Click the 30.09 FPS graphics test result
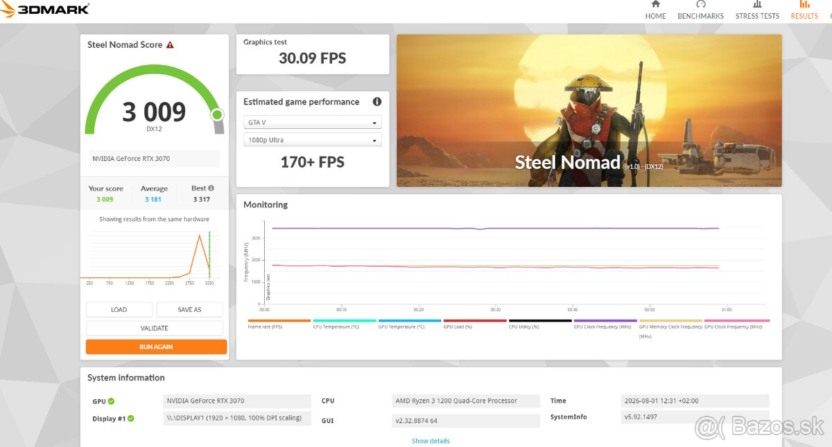Screen dimensions: 832x447 click(312, 58)
